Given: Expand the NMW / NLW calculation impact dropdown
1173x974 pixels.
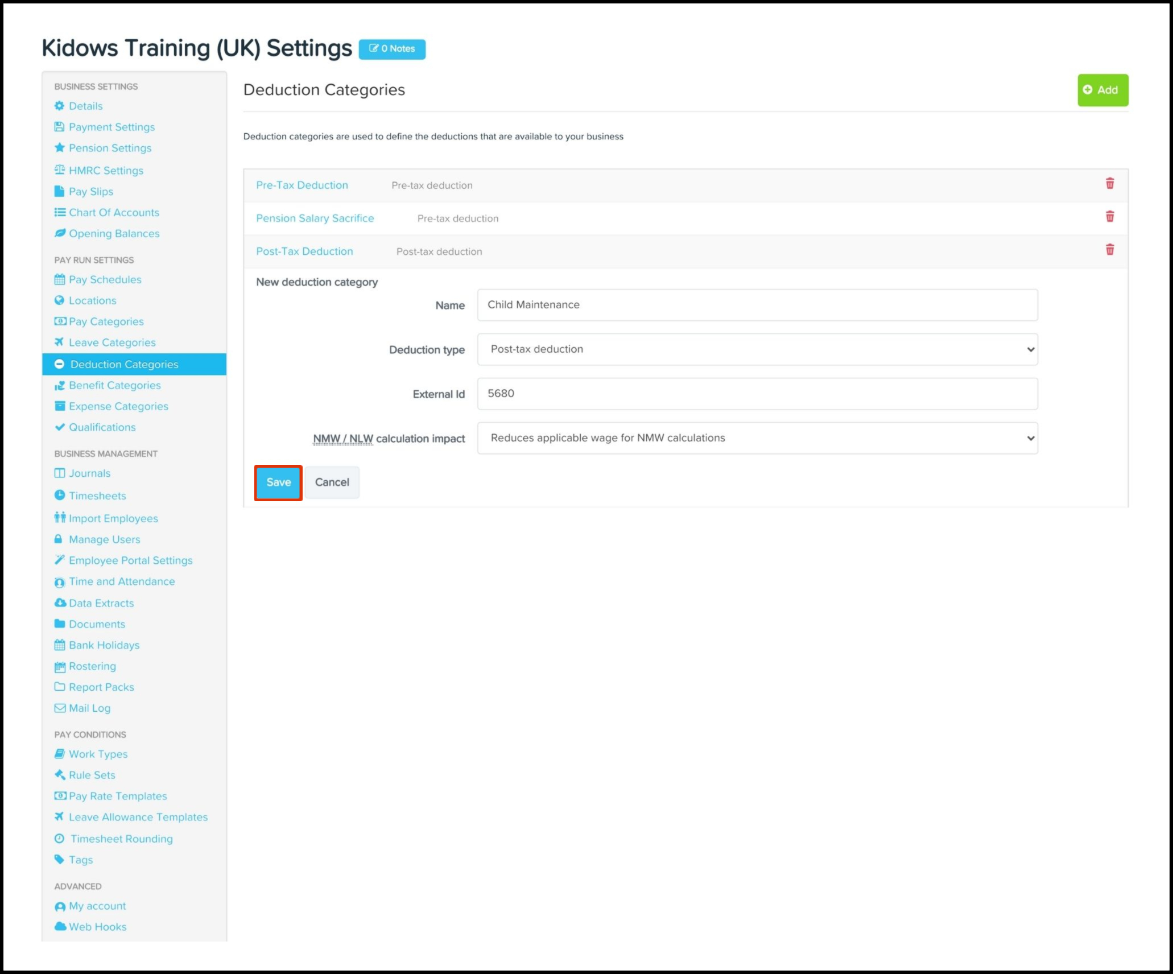Looking at the screenshot, I should click(757, 438).
